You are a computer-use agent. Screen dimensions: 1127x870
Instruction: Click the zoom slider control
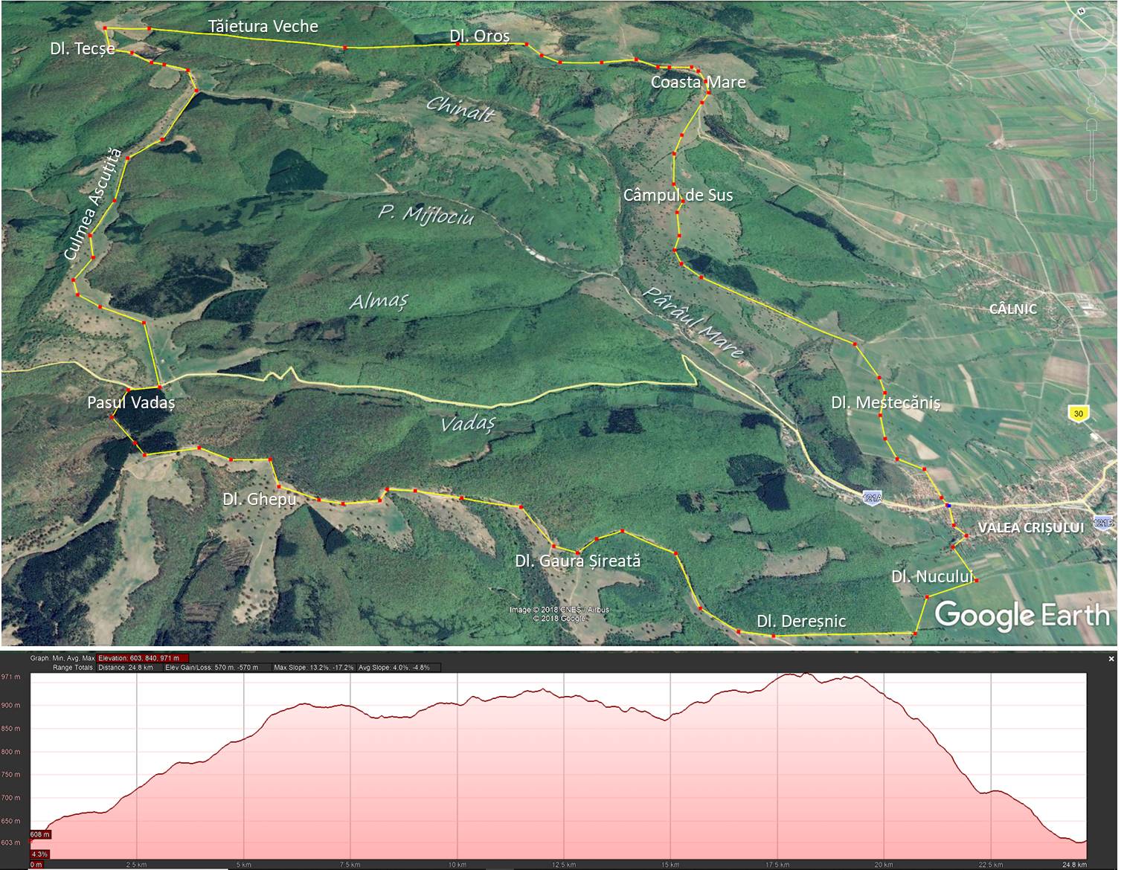pos(1091,160)
